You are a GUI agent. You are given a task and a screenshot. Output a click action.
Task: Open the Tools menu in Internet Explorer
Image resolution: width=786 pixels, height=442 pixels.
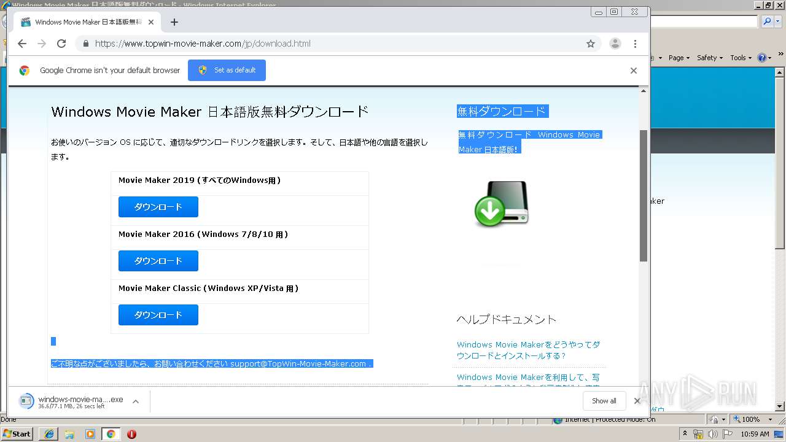point(740,58)
